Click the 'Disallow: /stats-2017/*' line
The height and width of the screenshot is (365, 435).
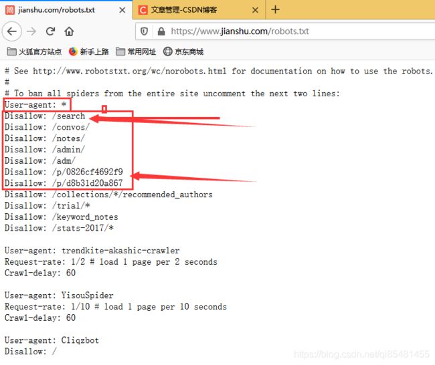coord(59,228)
